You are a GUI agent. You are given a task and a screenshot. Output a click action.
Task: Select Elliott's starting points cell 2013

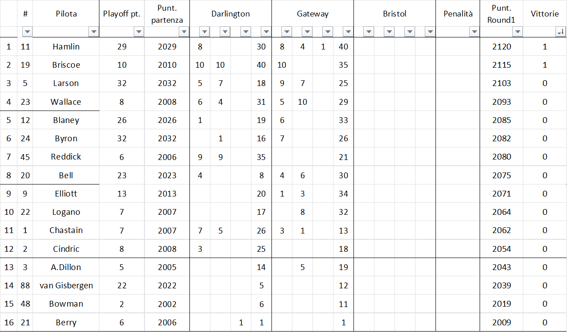pos(167,193)
